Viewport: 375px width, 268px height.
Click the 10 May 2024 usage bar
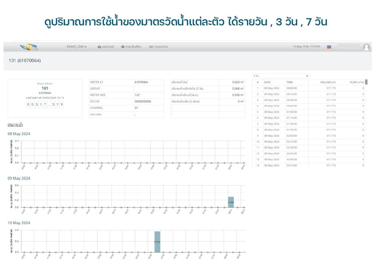[x=157, y=241]
